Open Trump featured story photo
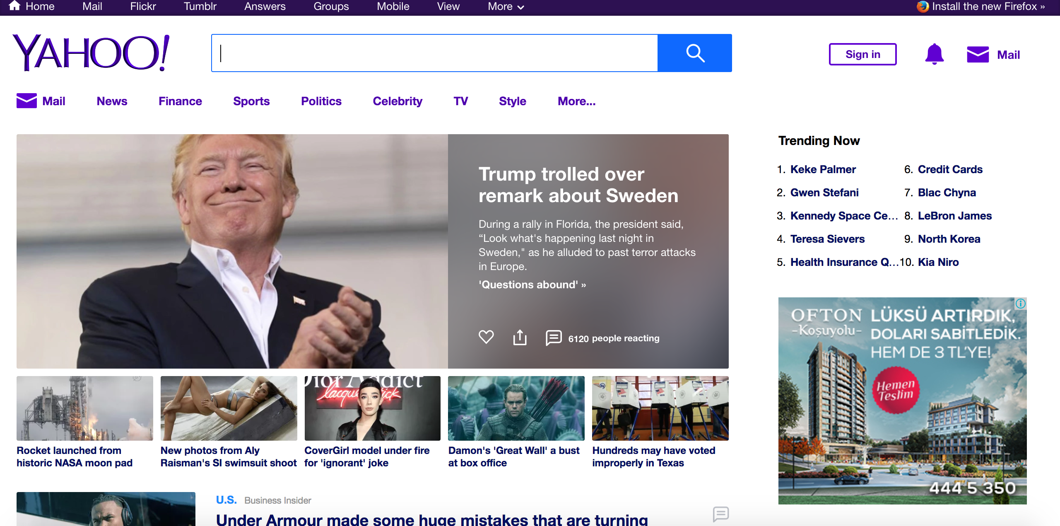This screenshot has height=526, width=1060. (x=232, y=251)
